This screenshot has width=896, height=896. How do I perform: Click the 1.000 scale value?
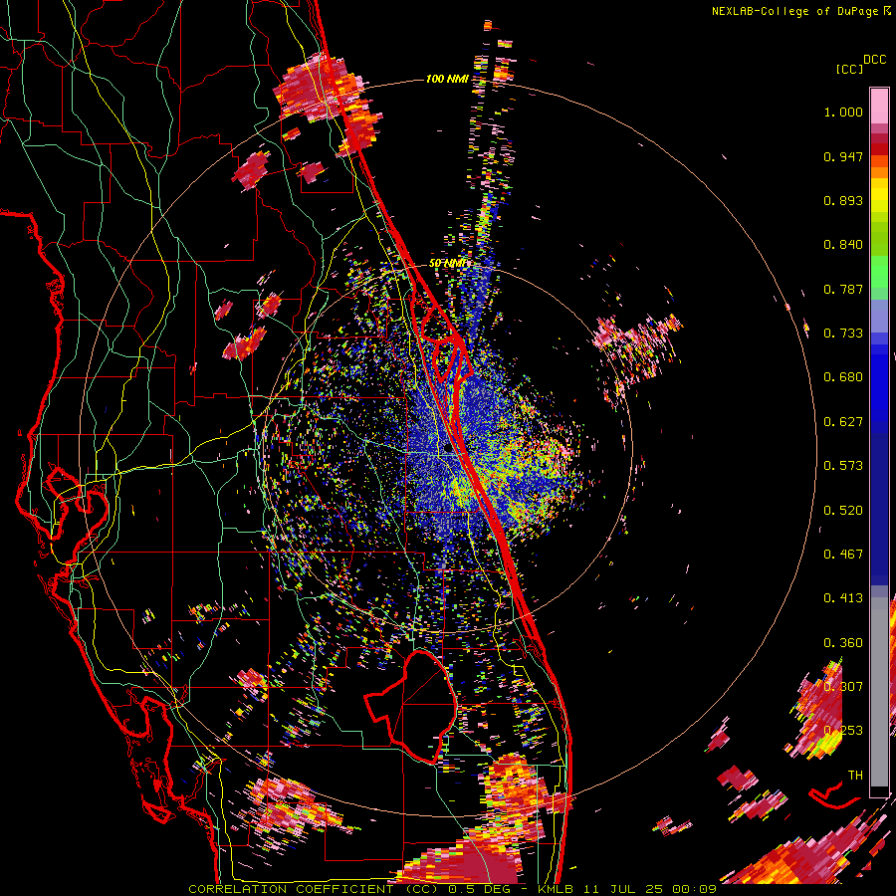tap(843, 112)
